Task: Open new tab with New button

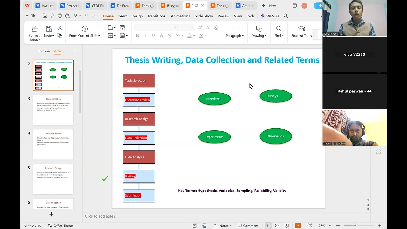Action: pyautogui.click(x=269, y=6)
